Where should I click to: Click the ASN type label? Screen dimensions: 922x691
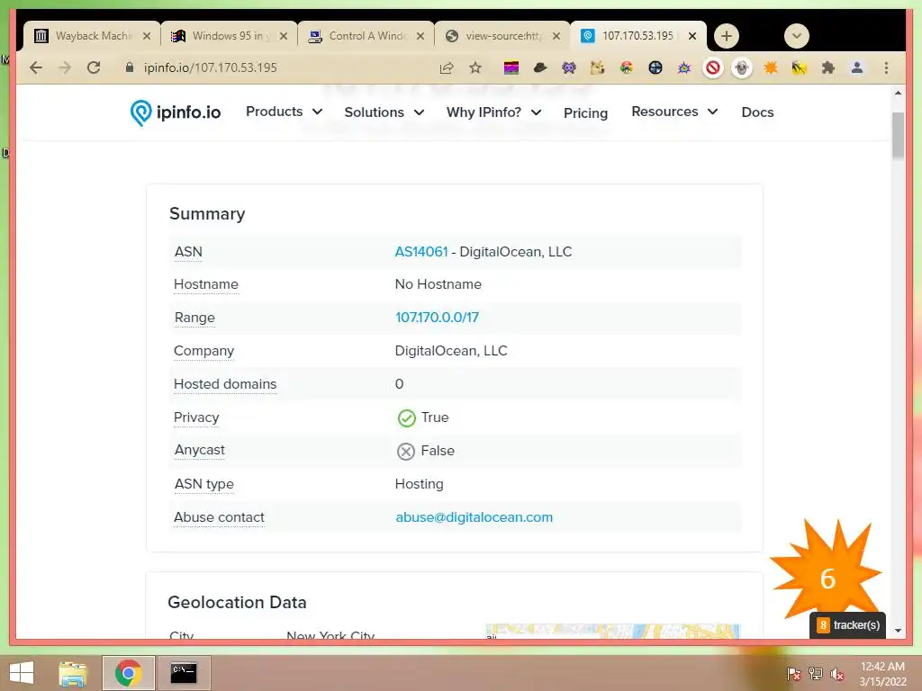pyautogui.click(x=204, y=484)
